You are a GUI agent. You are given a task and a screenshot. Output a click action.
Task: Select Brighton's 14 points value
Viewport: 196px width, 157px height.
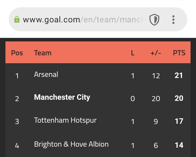(179, 145)
